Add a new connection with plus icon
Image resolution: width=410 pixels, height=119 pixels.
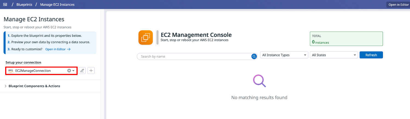point(91,71)
